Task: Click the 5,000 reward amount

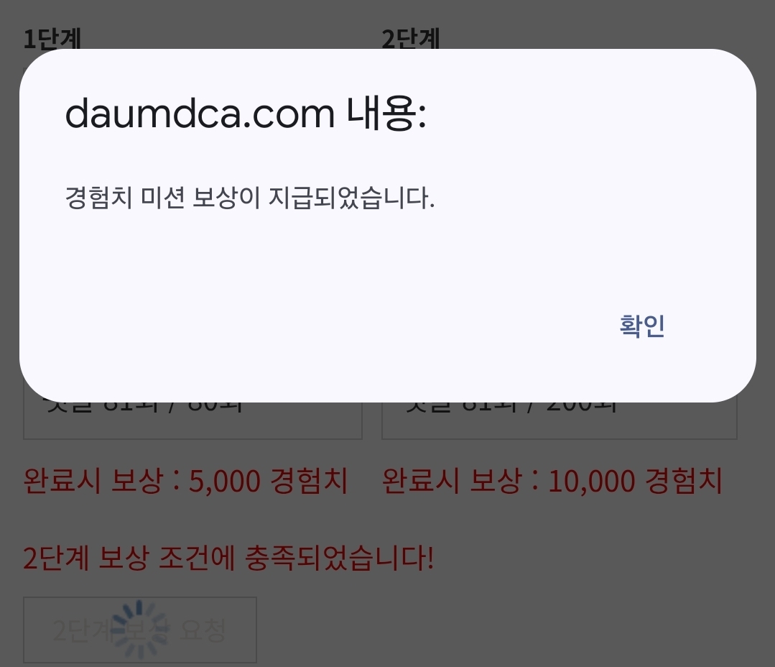Action: (x=225, y=481)
